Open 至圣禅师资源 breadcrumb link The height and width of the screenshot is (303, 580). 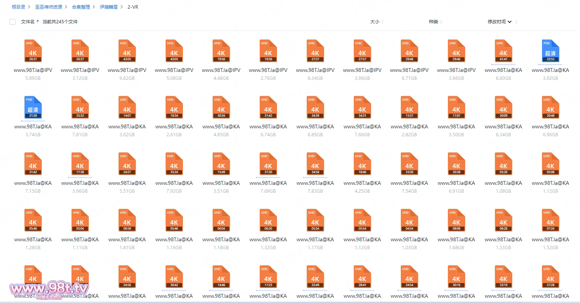(x=49, y=7)
